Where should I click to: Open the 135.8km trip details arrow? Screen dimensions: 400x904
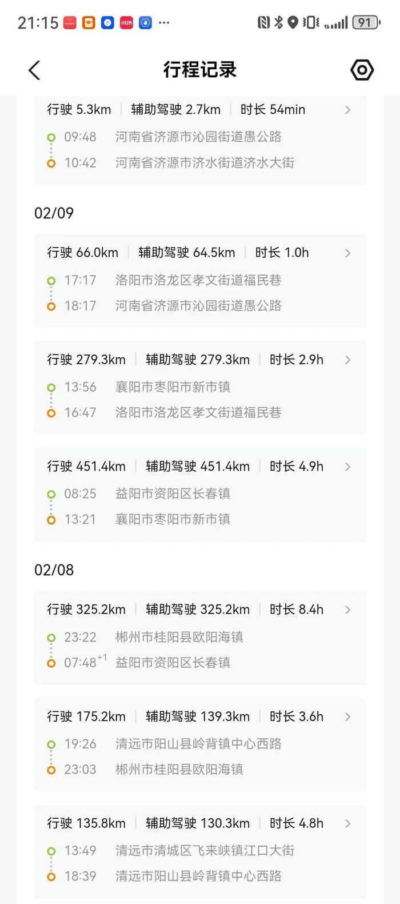click(x=347, y=823)
